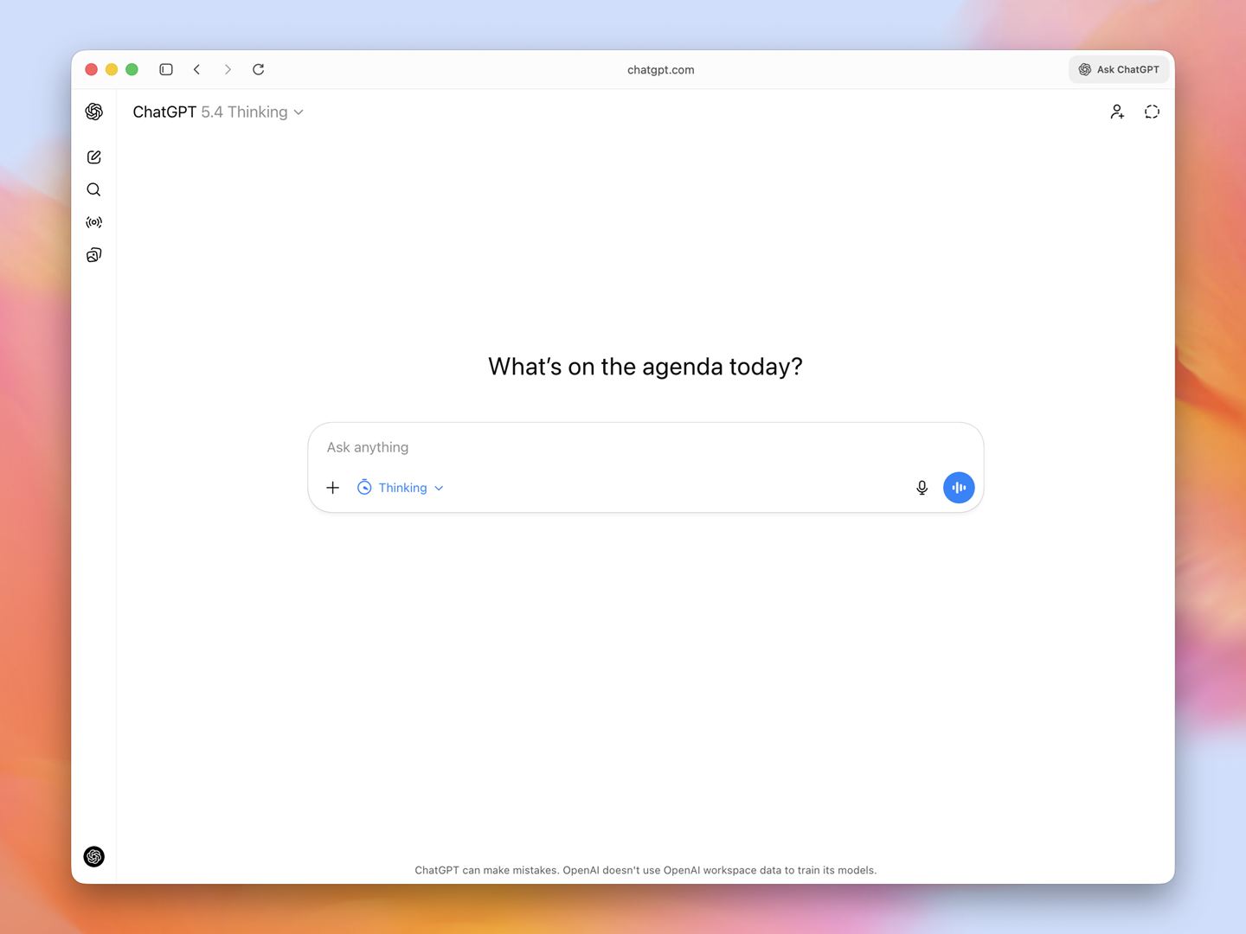Open search chats magnifier icon
Image resolution: width=1246 pixels, height=934 pixels.
[x=94, y=189]
